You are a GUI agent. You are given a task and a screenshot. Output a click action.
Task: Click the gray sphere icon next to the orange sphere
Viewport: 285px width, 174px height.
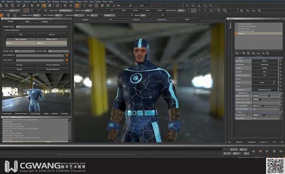49,6
